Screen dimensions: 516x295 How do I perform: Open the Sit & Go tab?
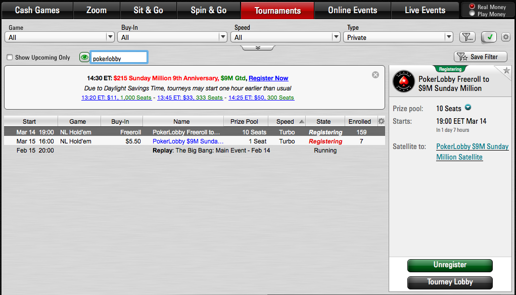pos(149,10)
